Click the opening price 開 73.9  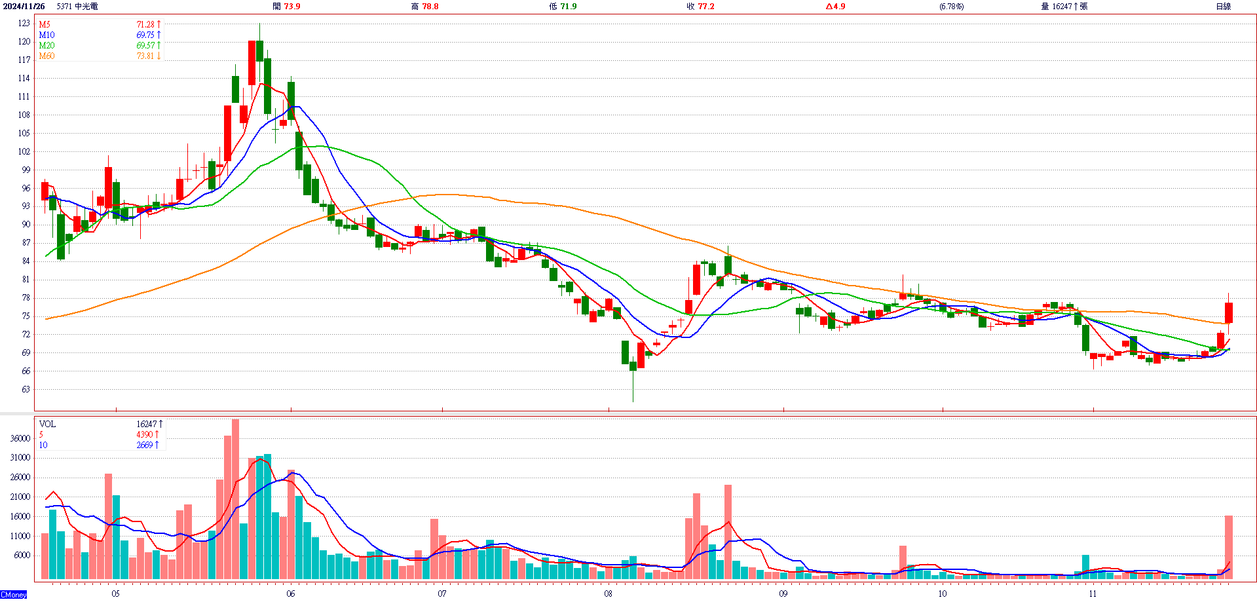[x=286, y=7]
